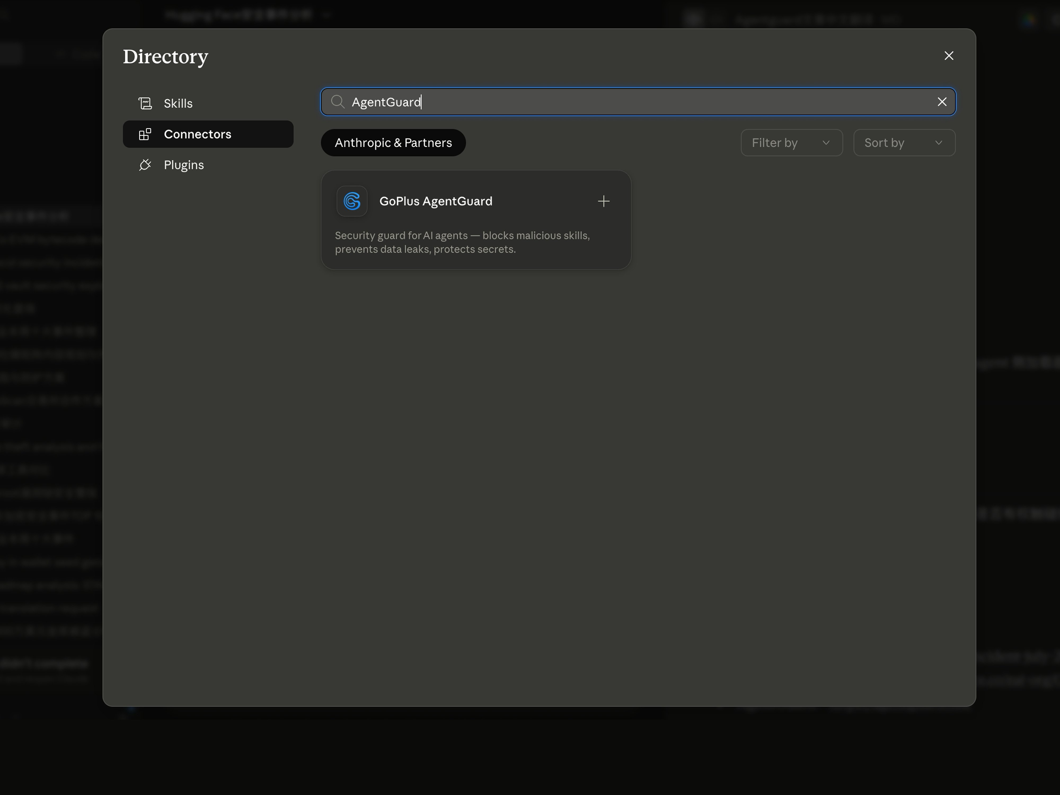Image resolution: width=1060 pixels, height=795 pixels.
Task: Click the Plugins plug icon
Action: [x=145, y=165]
